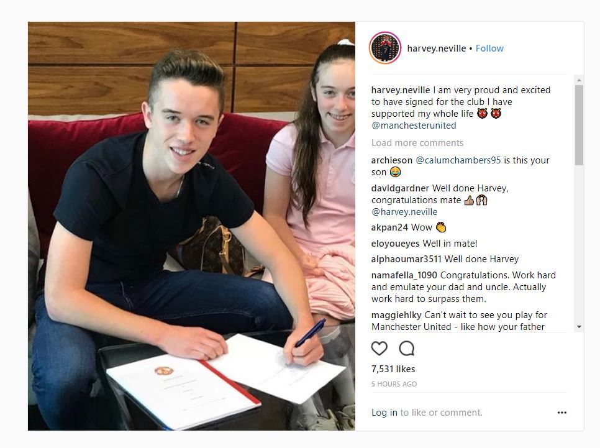
Task: Open the three-dot more options menu
Action: 561,413
